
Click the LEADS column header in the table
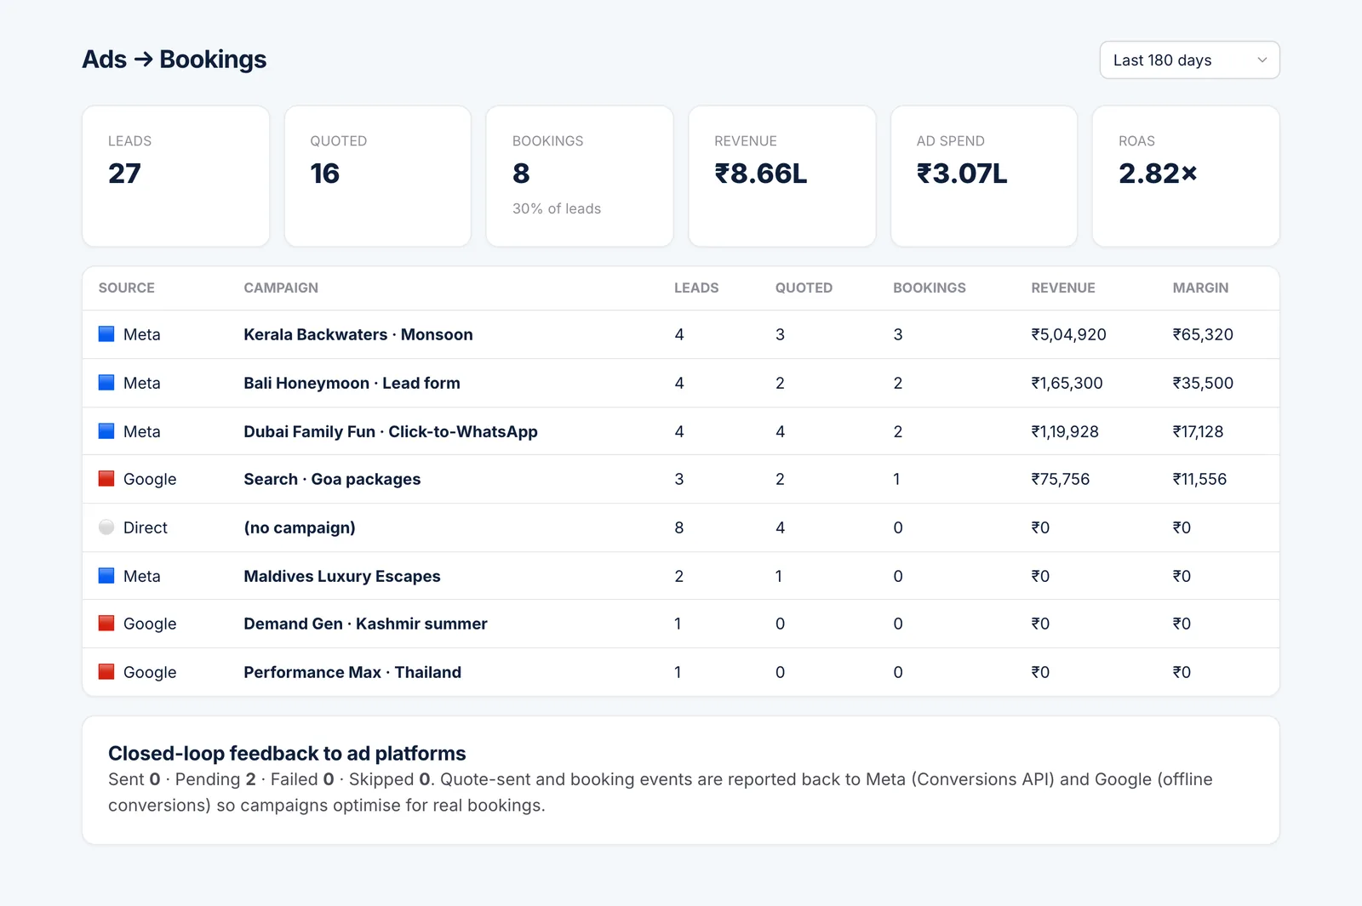click(696, 288)
